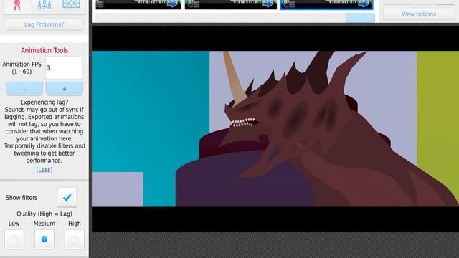Select the middle frame thumbnail in timeline
The image size is (459, 258).
231,4
